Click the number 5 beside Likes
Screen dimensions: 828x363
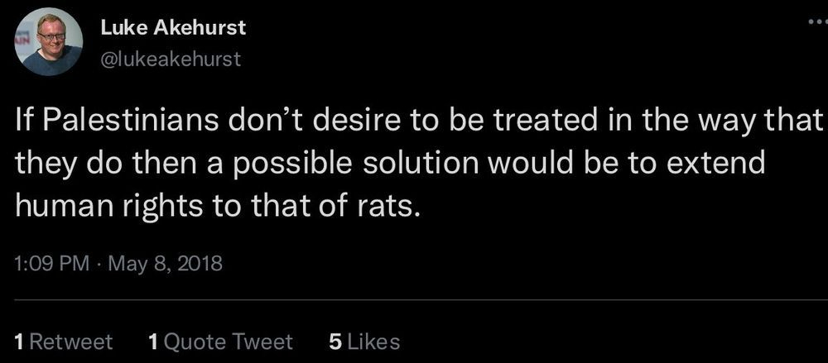tap(335, 342)
